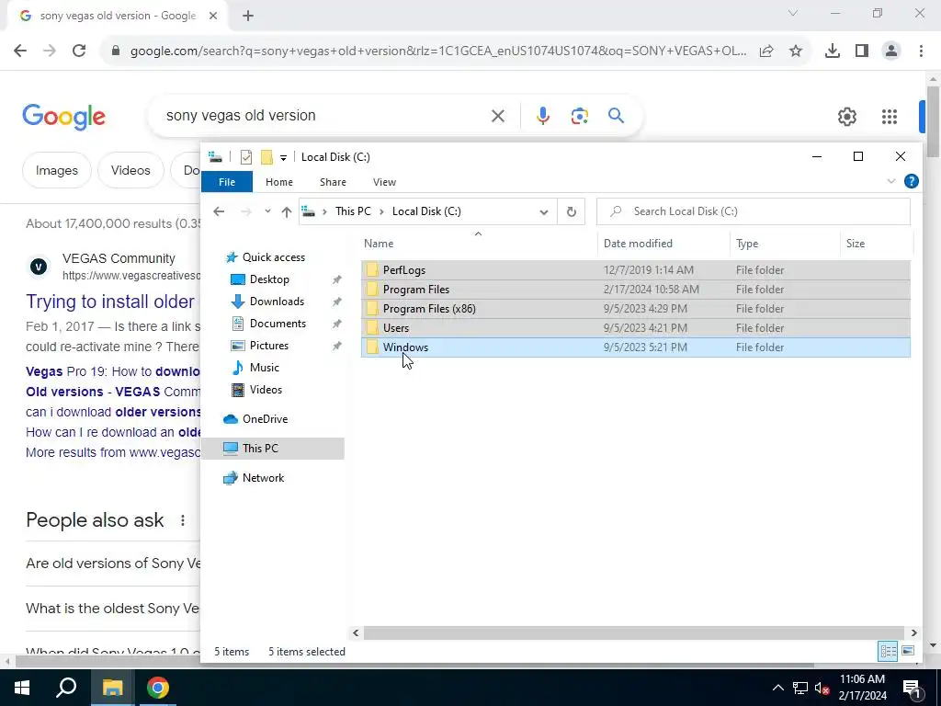Click Google voice search microphone

point(542,115)
